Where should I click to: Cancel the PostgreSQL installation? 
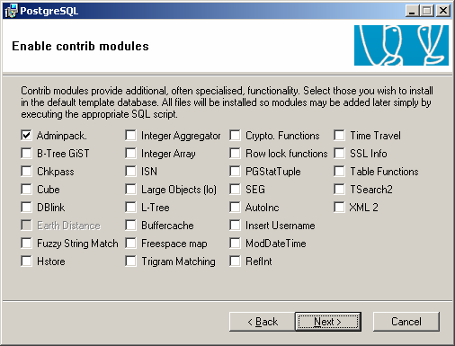pos(406,322)
